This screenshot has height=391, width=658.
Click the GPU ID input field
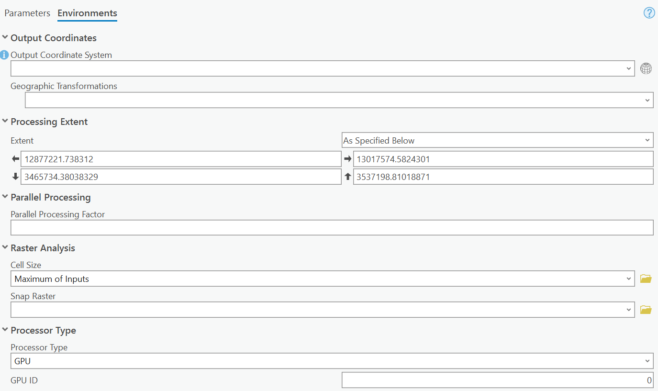coord(497,380)
